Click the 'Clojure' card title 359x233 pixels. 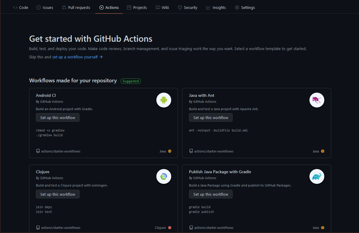coord(42,172)
